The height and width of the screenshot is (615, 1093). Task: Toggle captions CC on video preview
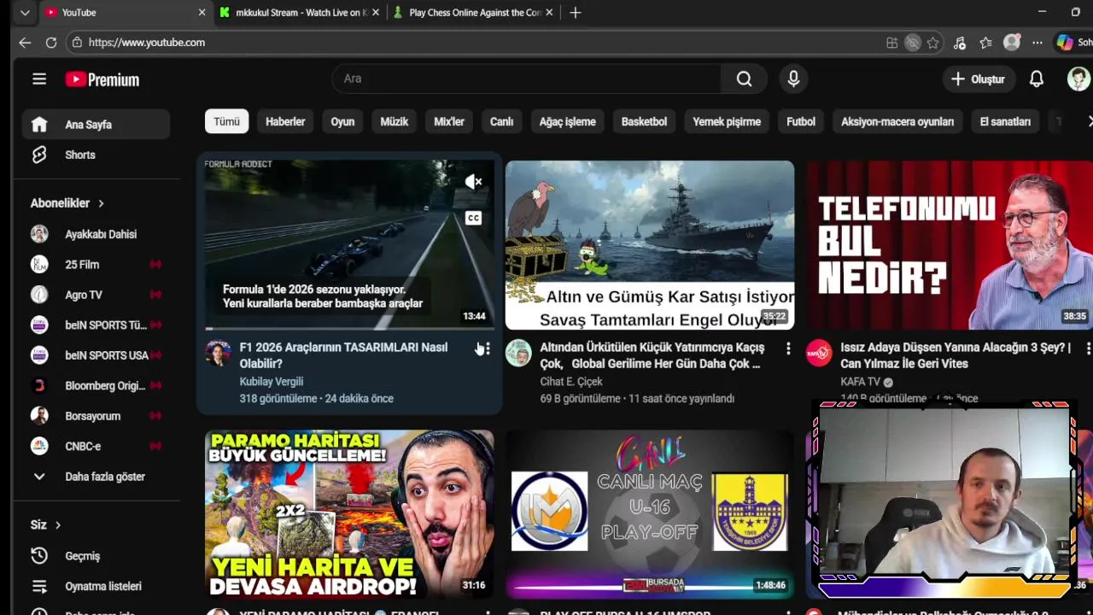(473, 218)
